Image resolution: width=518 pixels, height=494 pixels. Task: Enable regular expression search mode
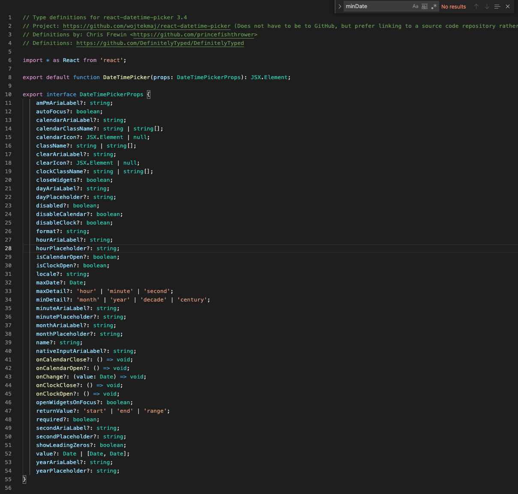434,6
